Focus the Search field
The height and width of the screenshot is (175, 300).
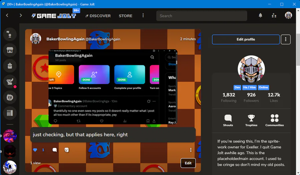click(202, 16)
